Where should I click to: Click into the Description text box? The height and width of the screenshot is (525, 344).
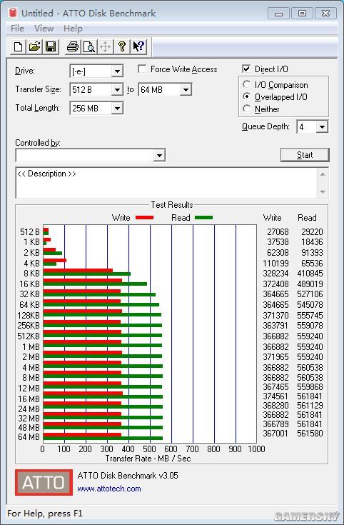coord(166,182)
